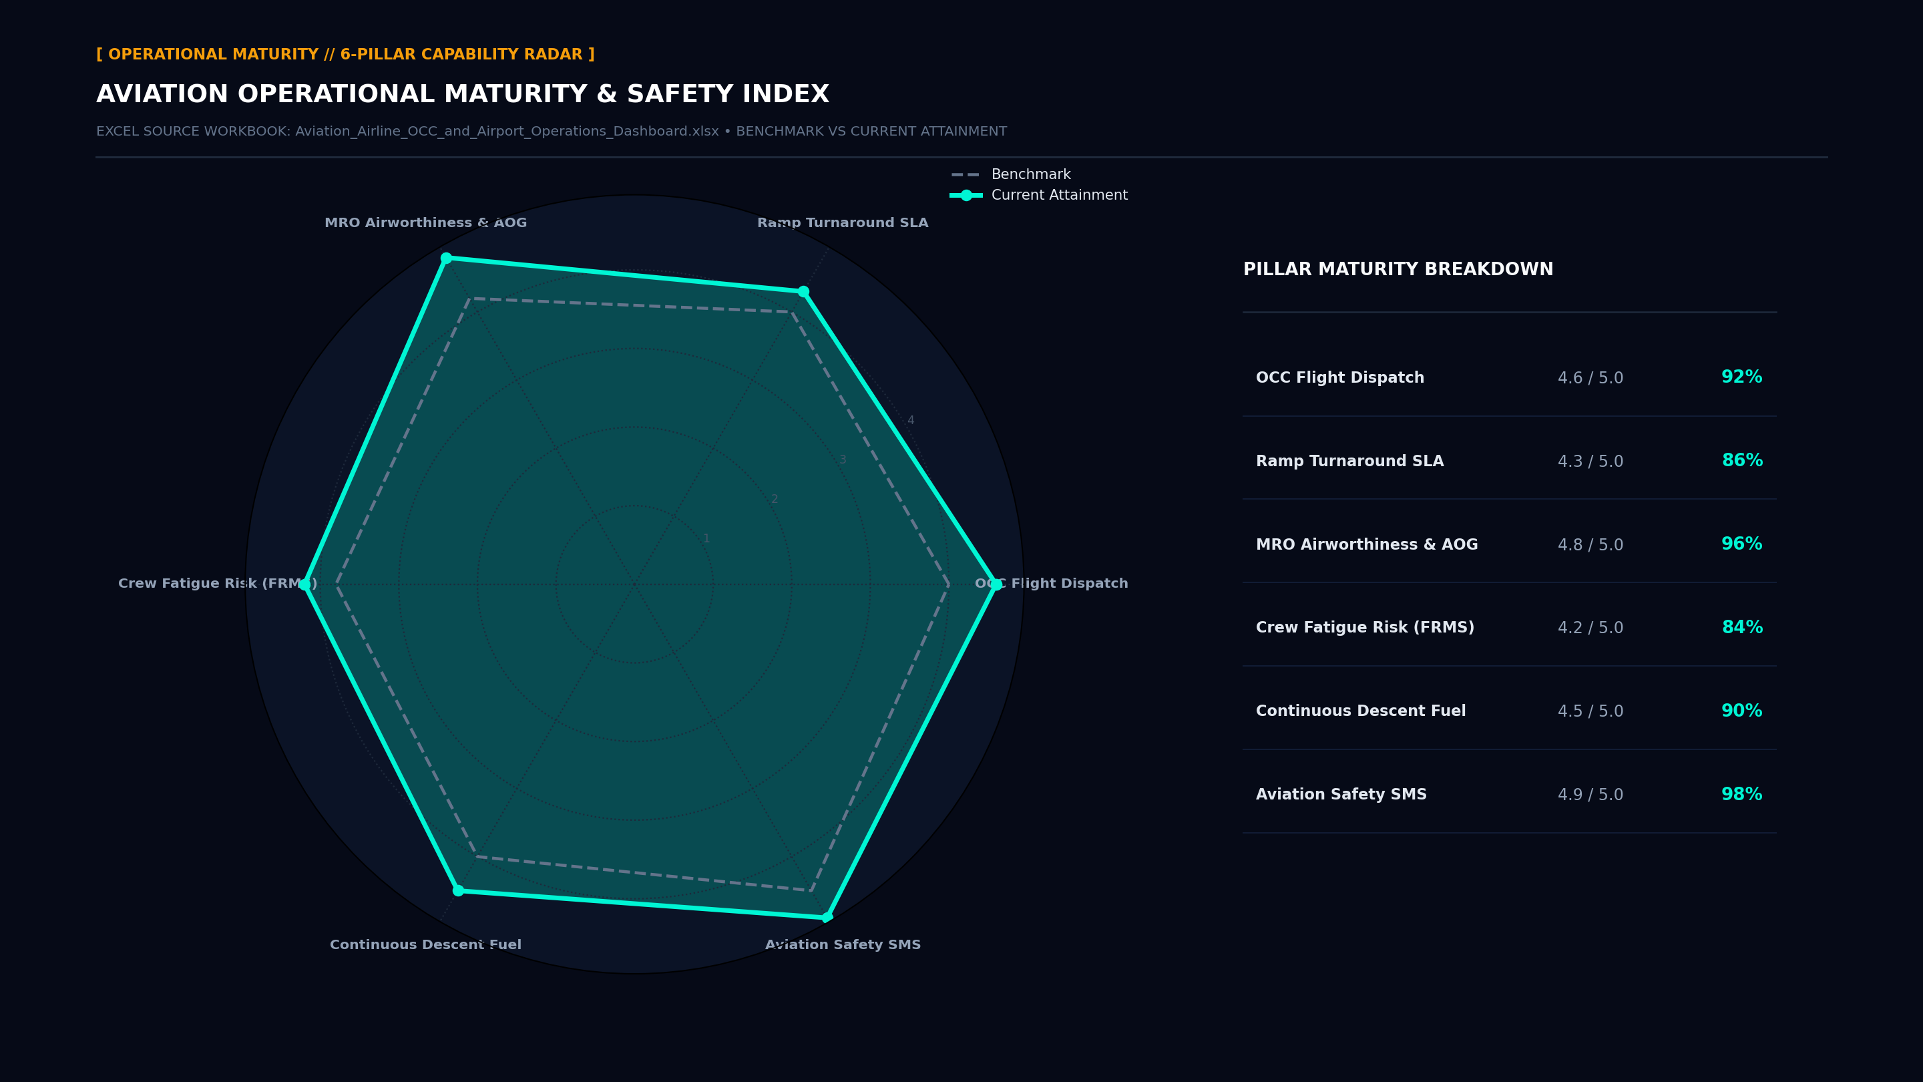Viewport: 1923px width, 1082px height.
Task: Click the radial axis tick label 2
Action: coord(775,500)
